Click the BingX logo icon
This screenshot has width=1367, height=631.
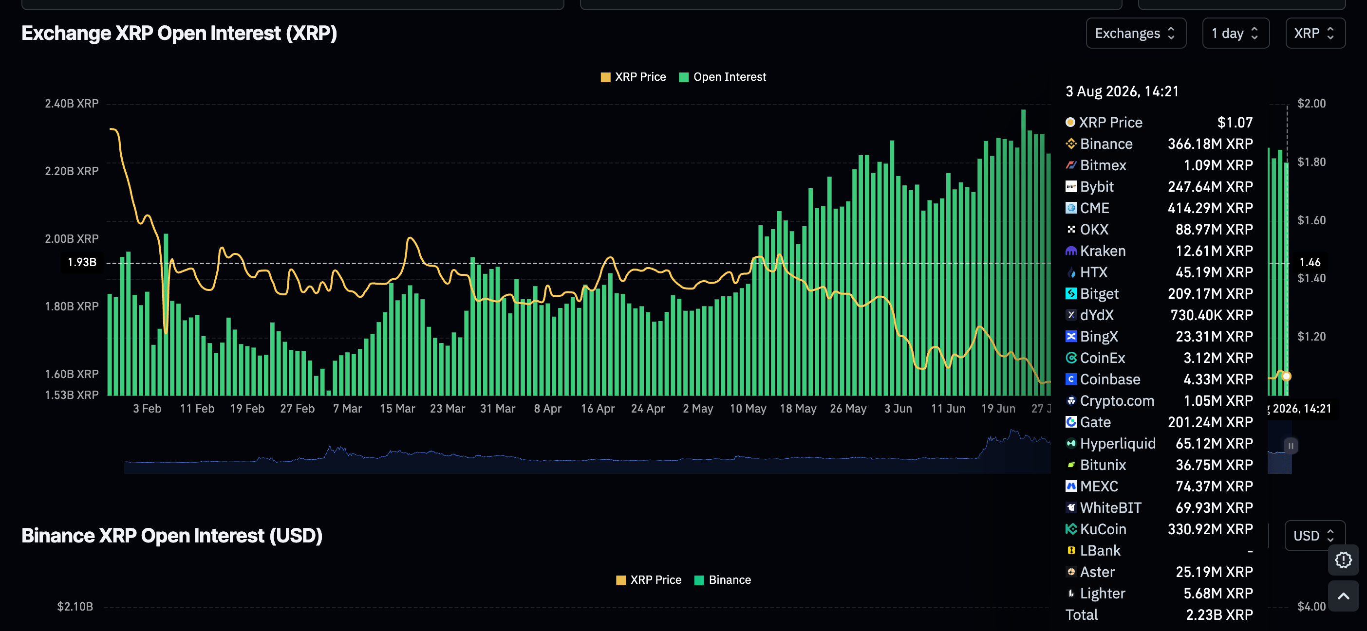(1071, 336)
